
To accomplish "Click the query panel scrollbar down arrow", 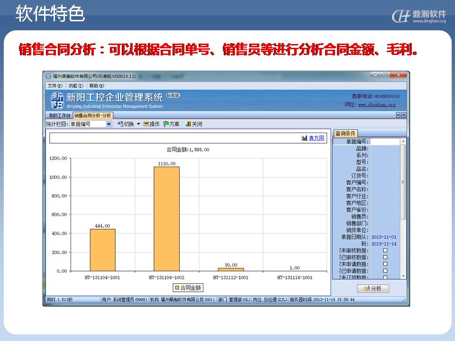I will pos(403,276).
